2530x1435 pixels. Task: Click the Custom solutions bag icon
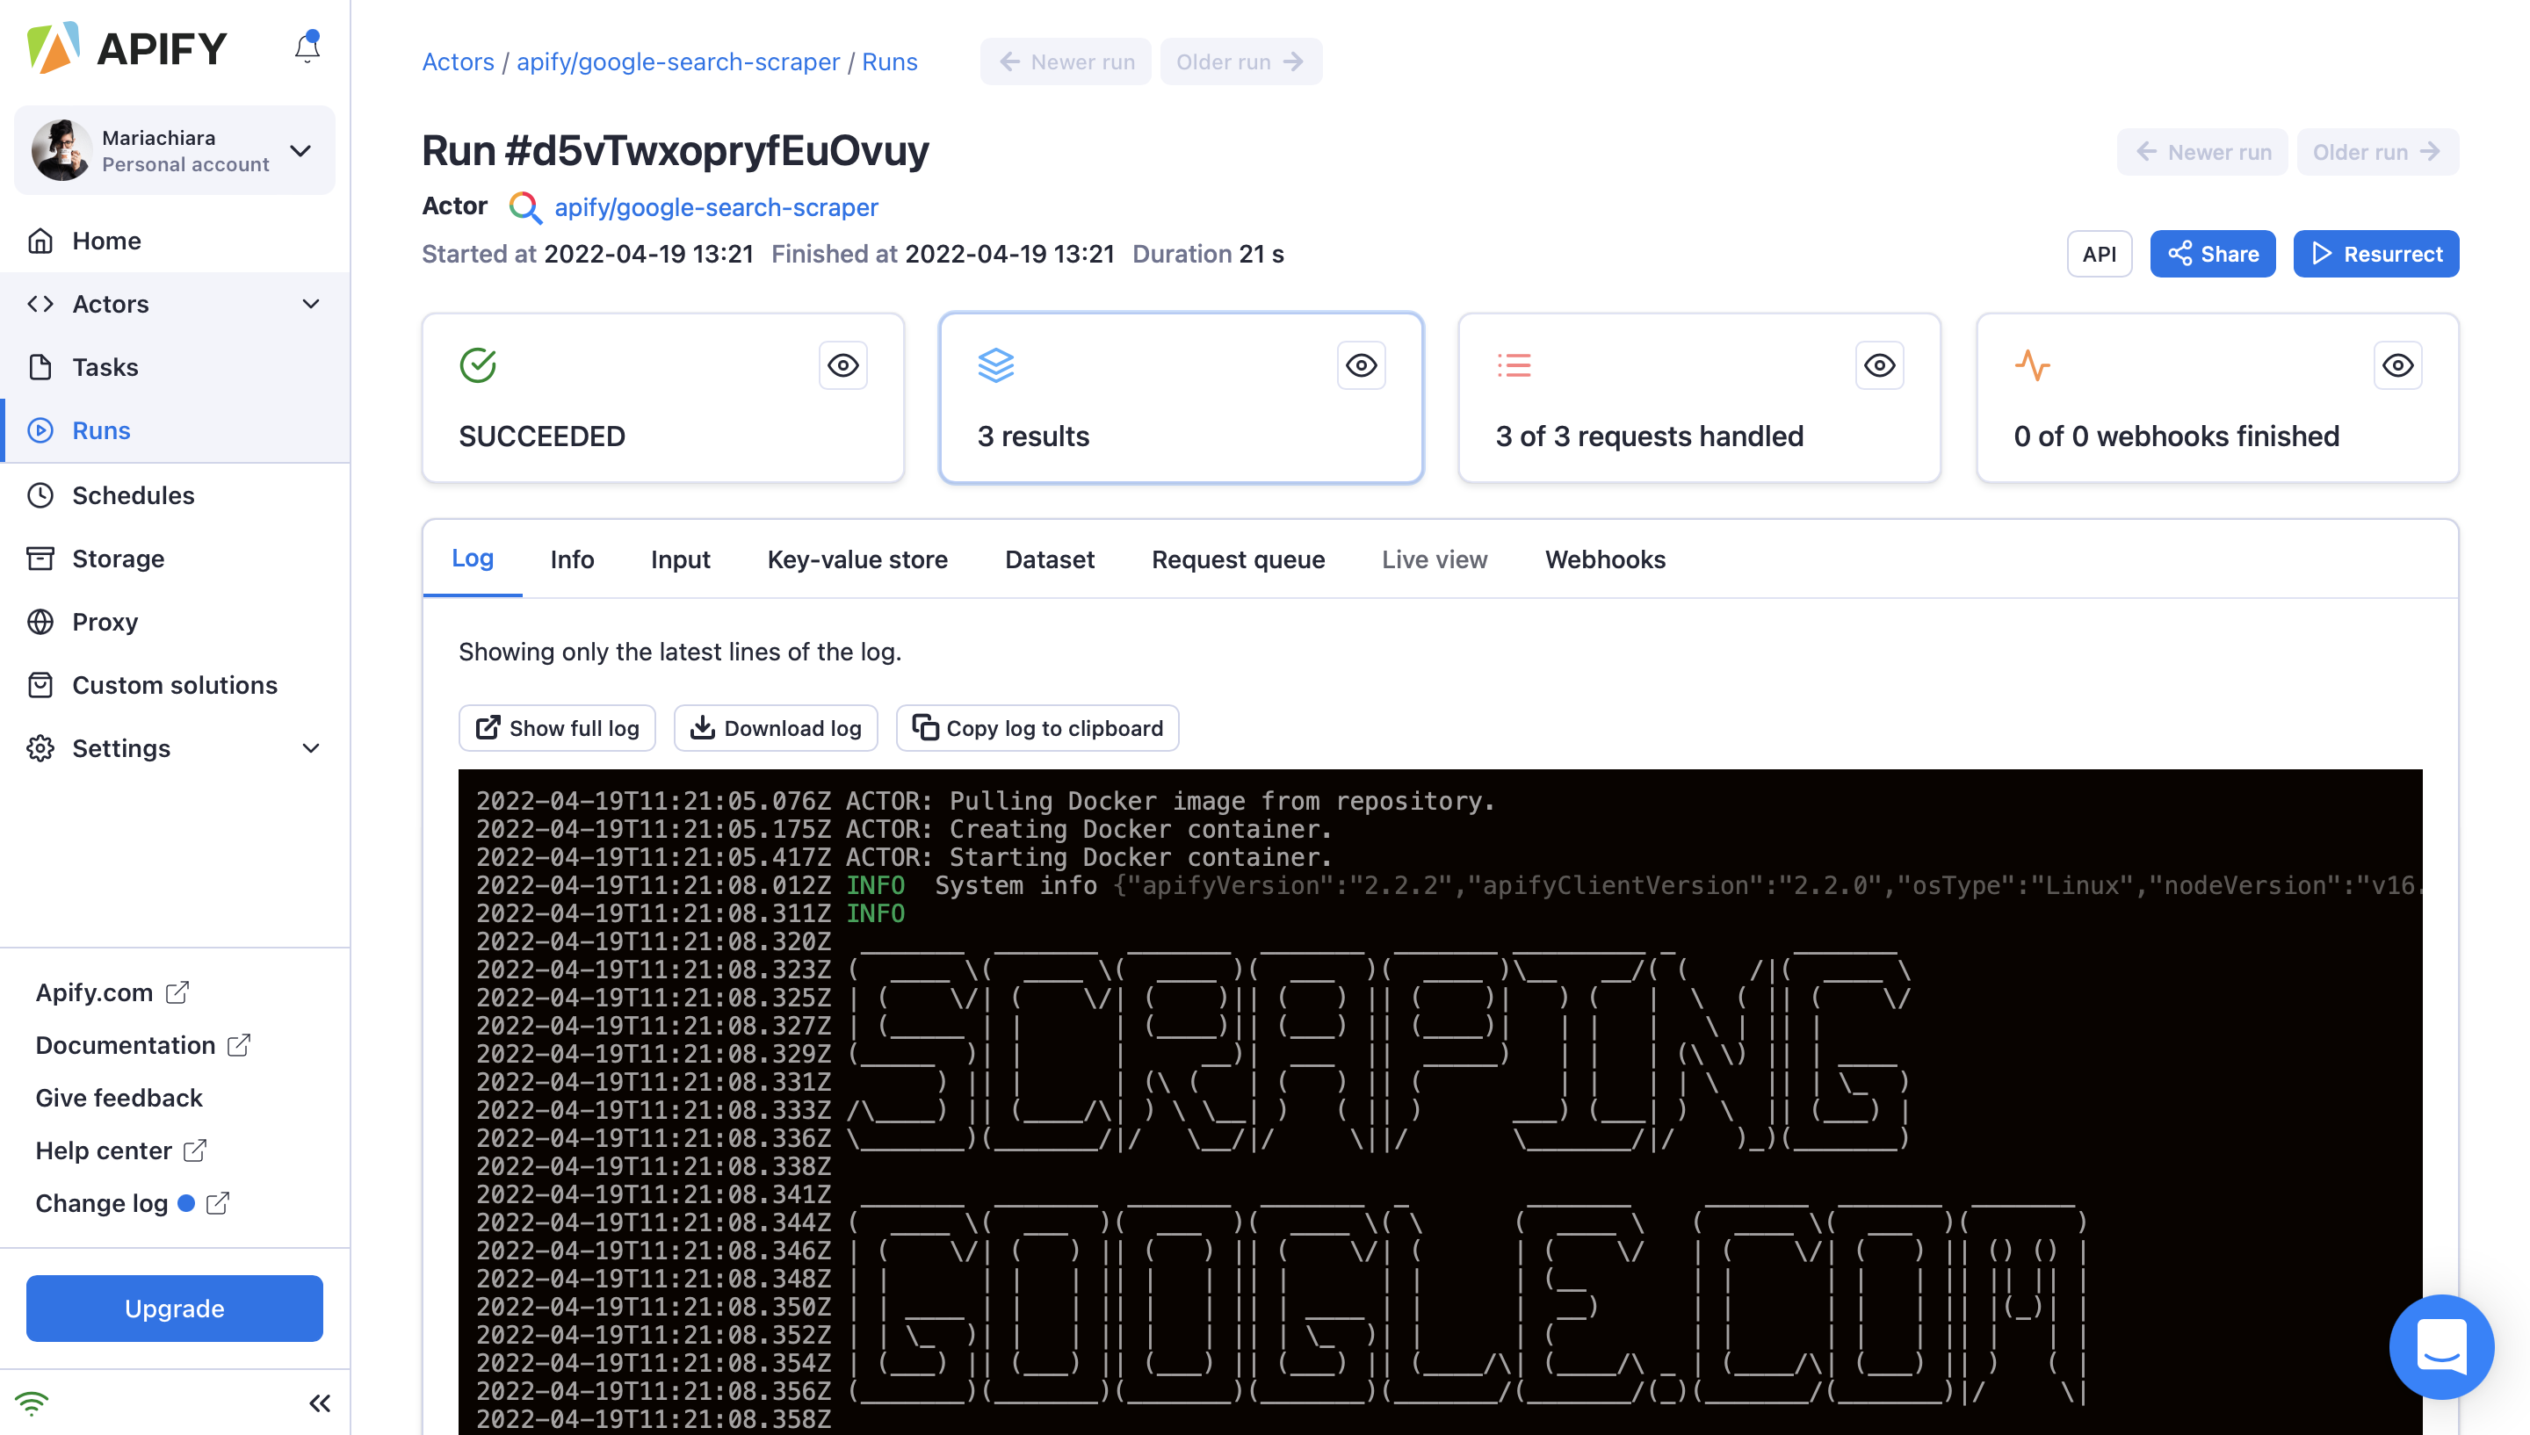tap(40, 685)
